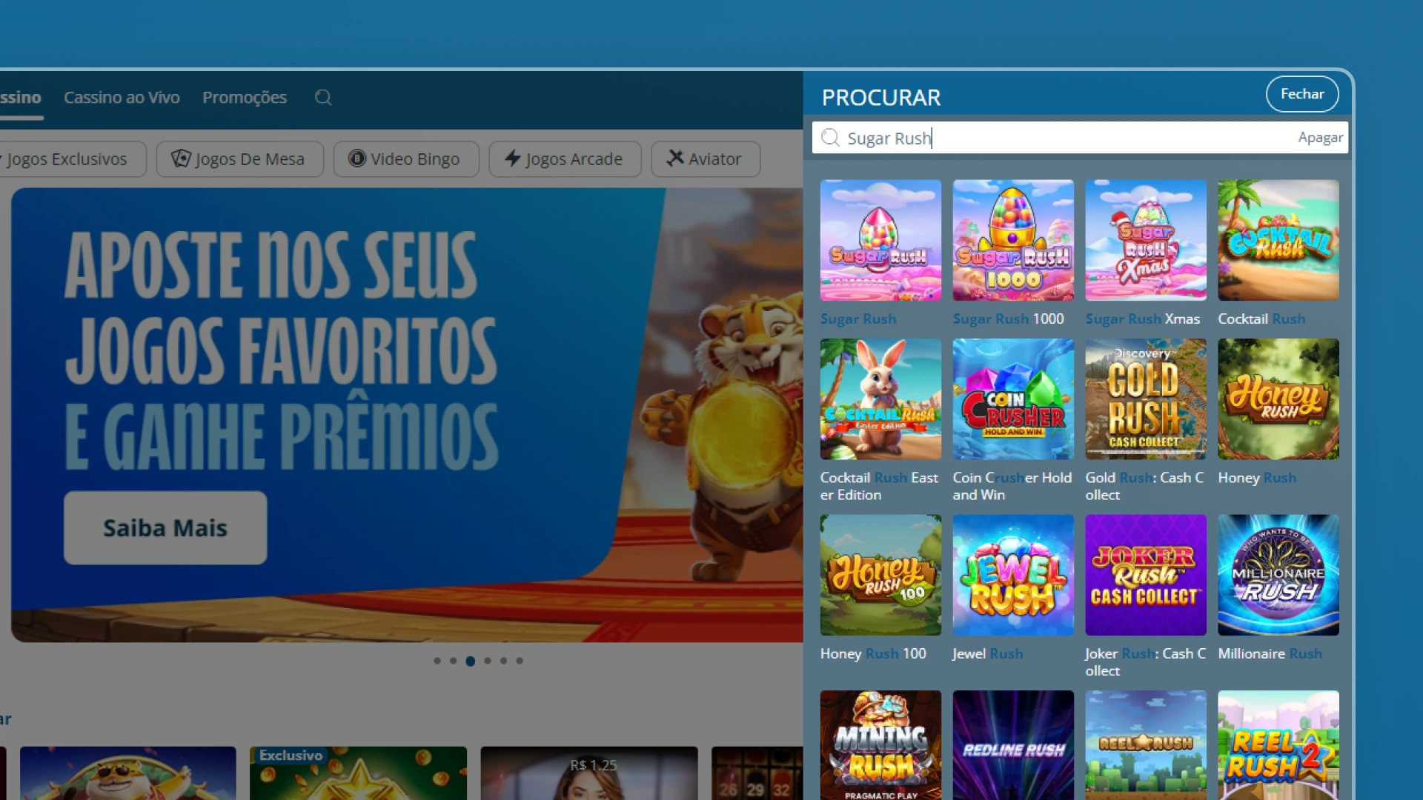Open Reel Rush game thumbnail

1146,745
